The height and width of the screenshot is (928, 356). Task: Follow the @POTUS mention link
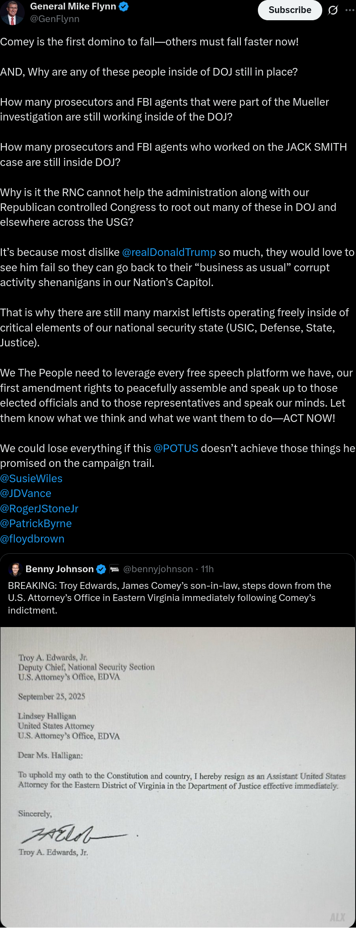coord(176,448)
